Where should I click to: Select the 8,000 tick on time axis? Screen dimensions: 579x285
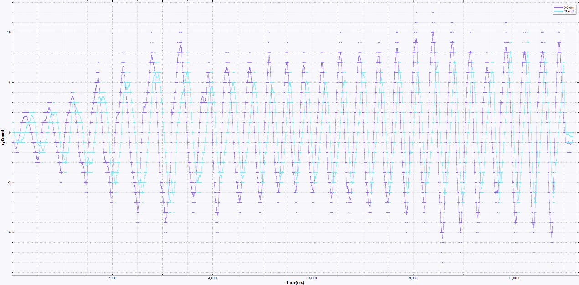pyautogui.click(x=413, y=278)
